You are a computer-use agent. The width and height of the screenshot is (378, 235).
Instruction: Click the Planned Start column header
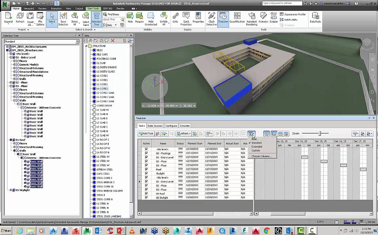click(x=195, y=144)
